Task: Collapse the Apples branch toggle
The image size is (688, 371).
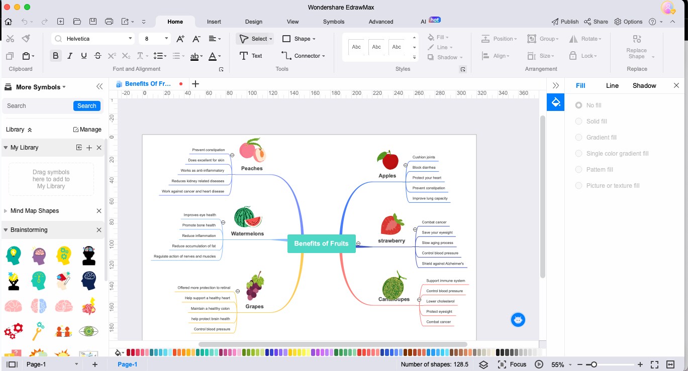Action: tap(405, 165)
